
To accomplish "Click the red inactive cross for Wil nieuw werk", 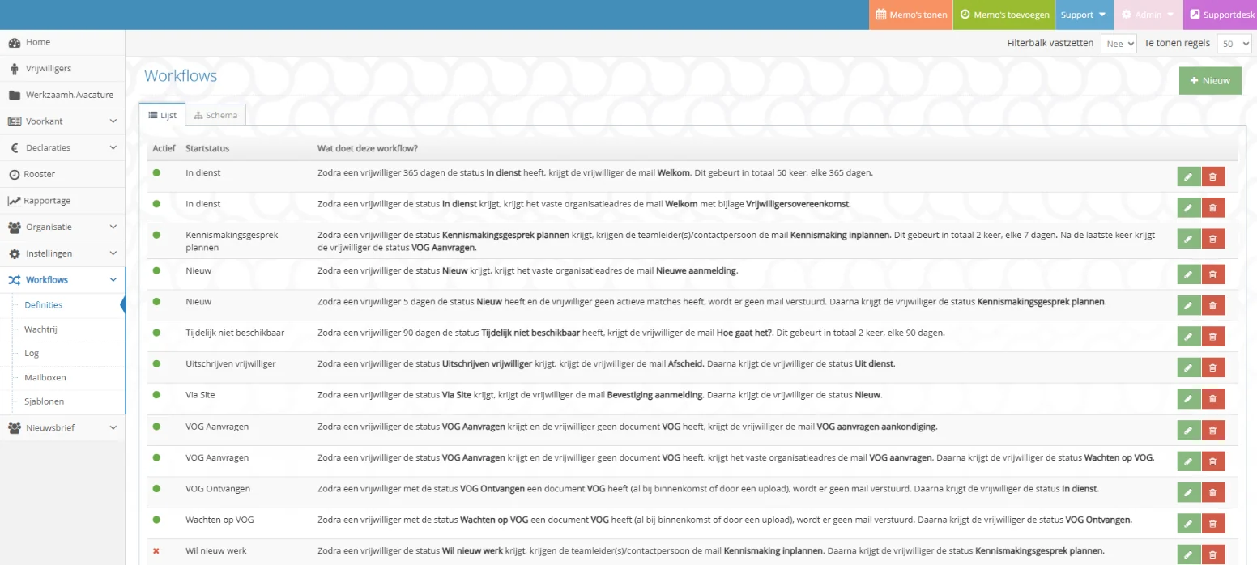I will pos(156,551).
